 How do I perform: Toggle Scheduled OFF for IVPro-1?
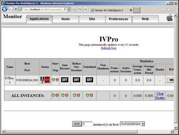[89, 80]
